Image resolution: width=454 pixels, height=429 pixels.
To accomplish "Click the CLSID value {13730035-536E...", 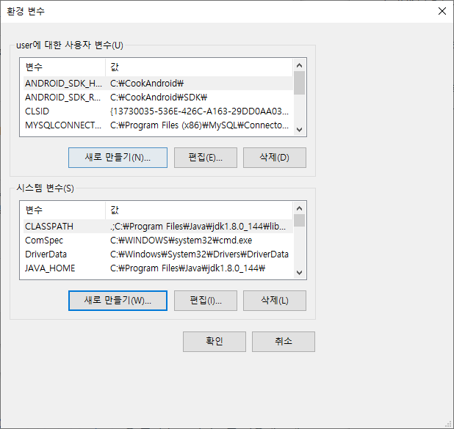I will [199, 111].
